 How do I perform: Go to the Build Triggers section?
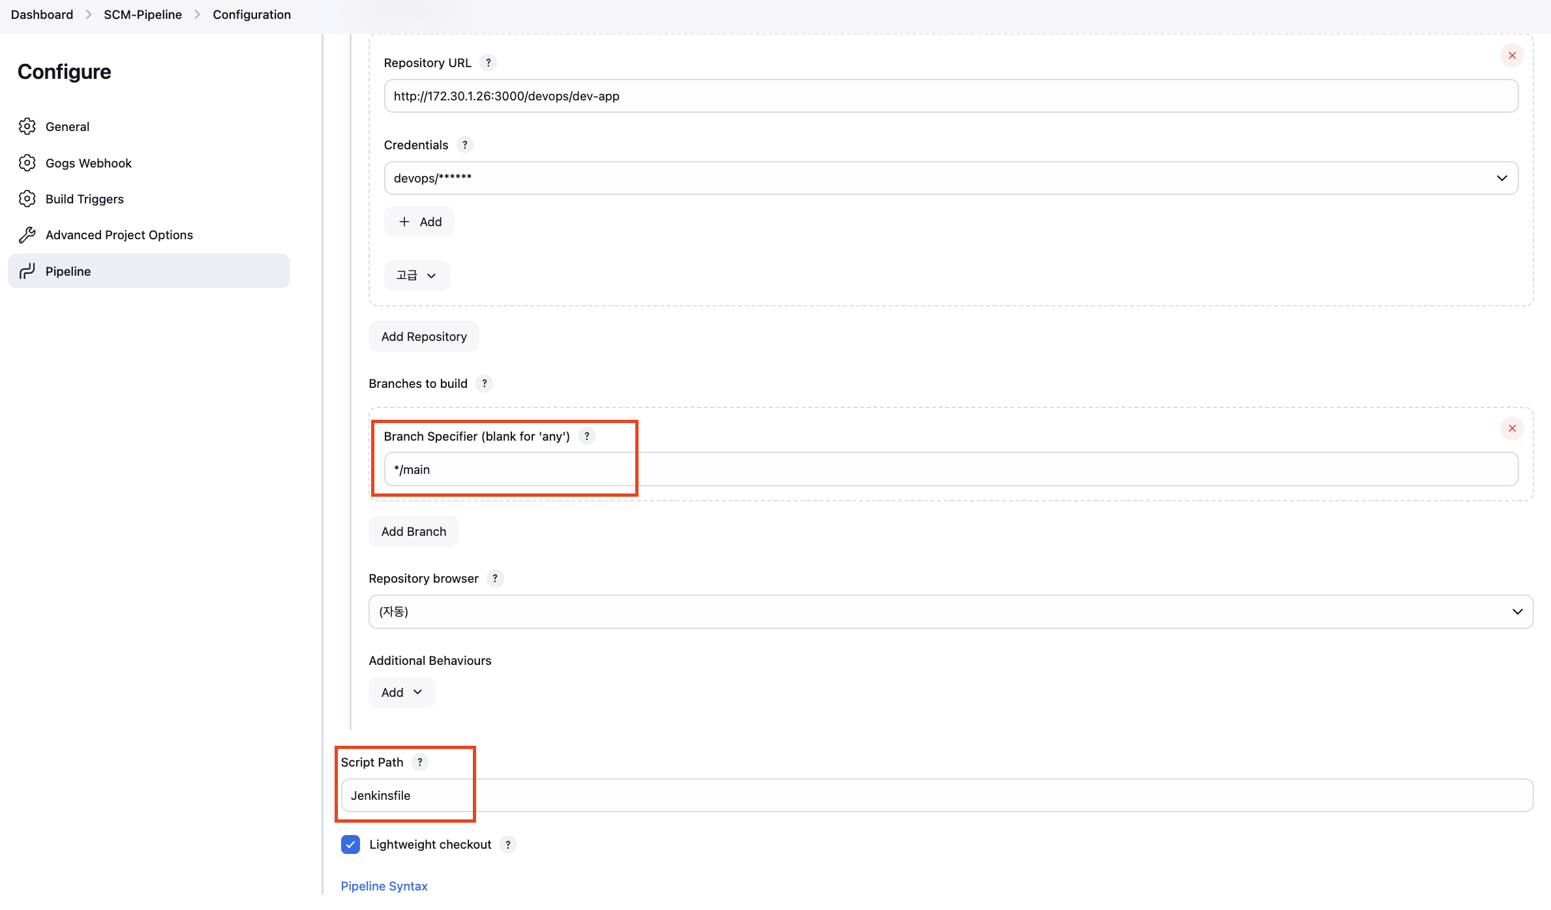click(84, 199)
